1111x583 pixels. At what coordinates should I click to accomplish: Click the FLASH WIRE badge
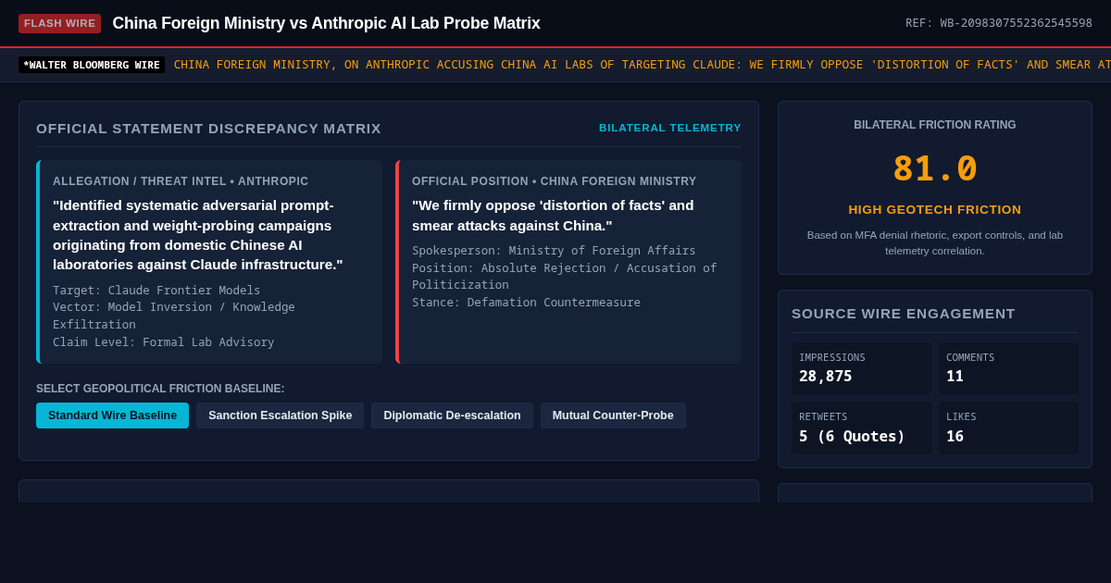tap(59, 23)
